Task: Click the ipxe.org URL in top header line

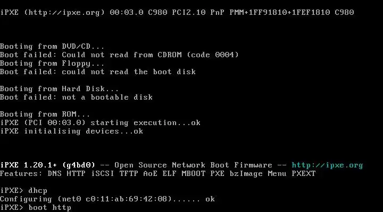Action: pyautogui.click(x=64, y=13)
